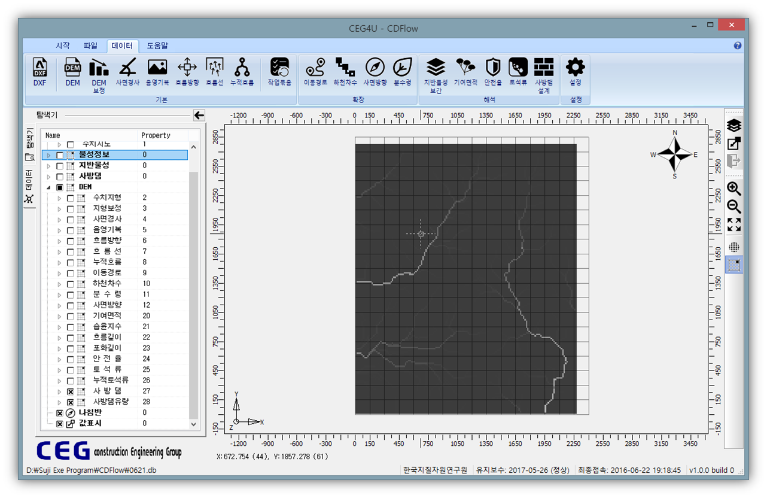Image resolution: width=767 pixels, height=498 pixels.
Task: Click the export arrow icon in right toolbar
Action: pyautogui.click(x=734, y=144)
